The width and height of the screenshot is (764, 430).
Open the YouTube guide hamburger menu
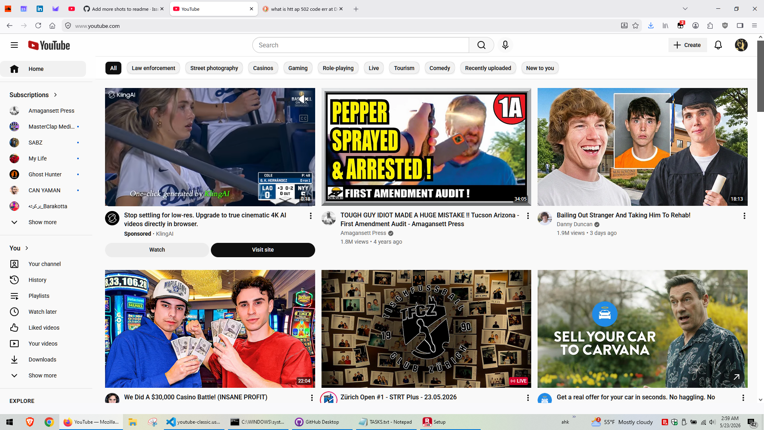[14, 45]
